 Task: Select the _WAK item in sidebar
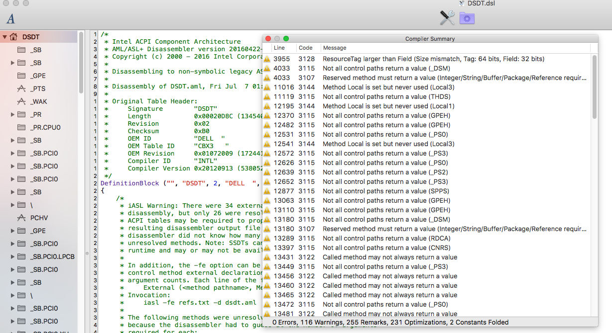(38, 101)
